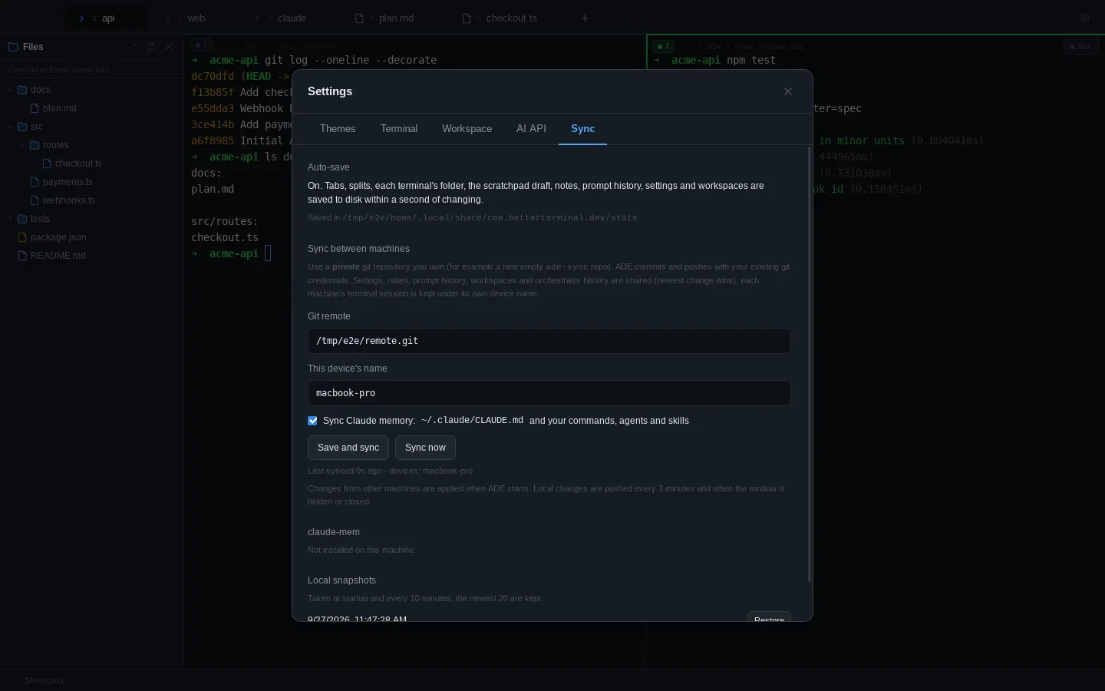Screen dimensions: 1105x691
Task: Close the Settings dialog with the X
Action: point(788,91)
